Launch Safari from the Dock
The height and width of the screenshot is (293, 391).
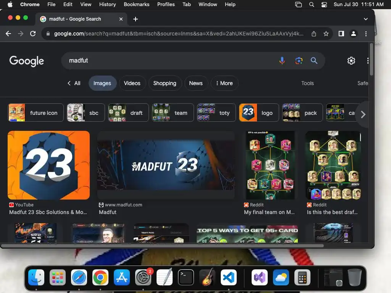(79, 277)
